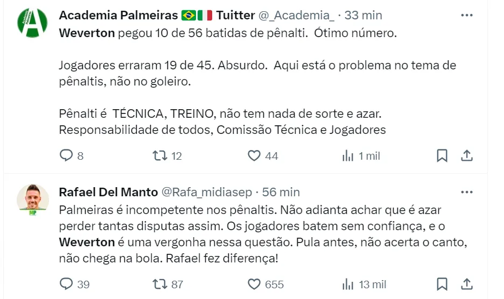Image resolution: width=504 pixels, height=299 pixels.
Task: Open the @Rafa_midiasep handle link
Action: click(206, 192)
